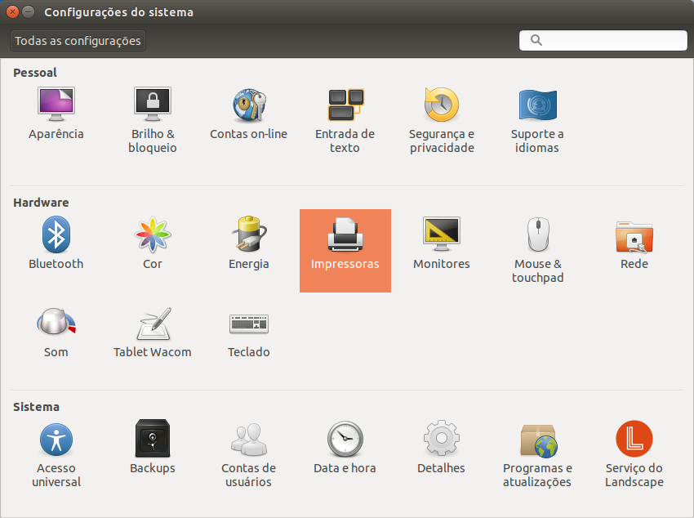Open the Backups safe icon

tap(152, 438)
